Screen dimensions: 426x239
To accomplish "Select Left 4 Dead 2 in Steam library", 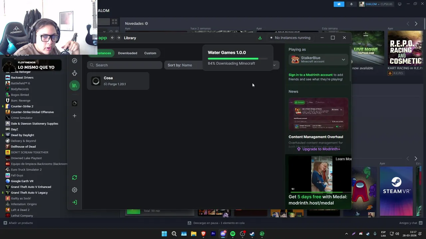I will coord(20,210).
